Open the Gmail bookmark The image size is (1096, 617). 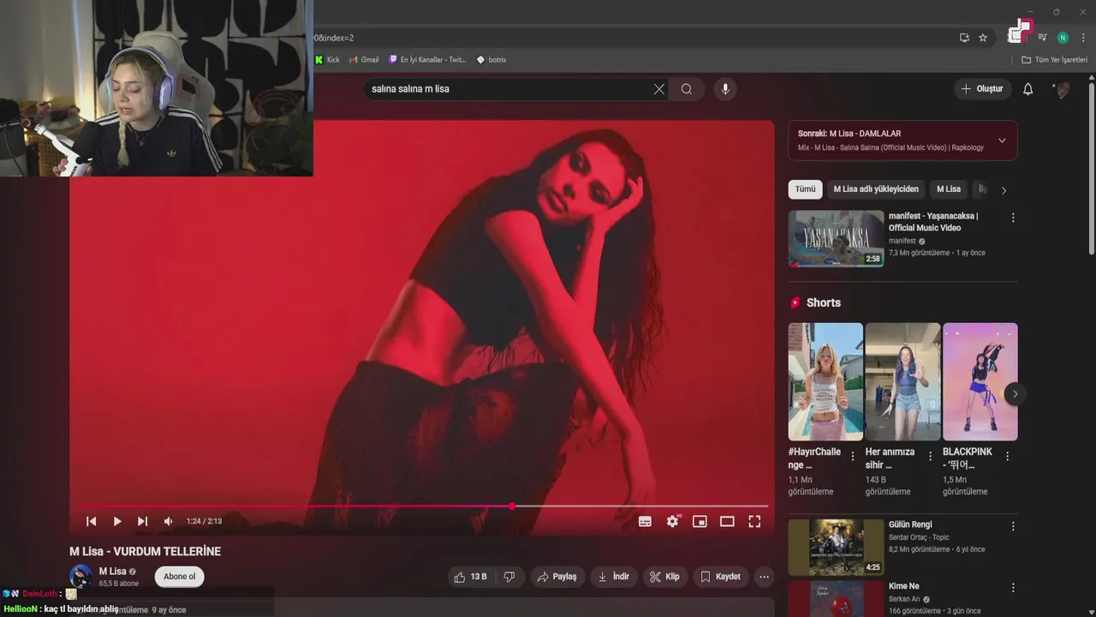(364, 60)
